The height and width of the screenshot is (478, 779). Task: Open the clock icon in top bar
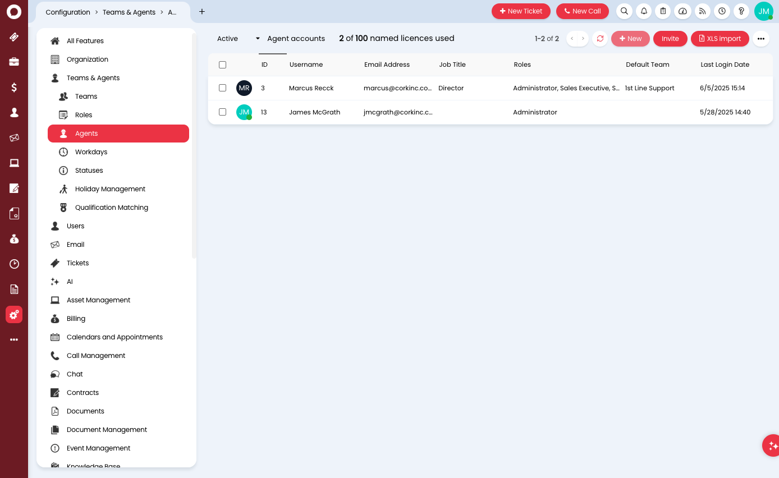point(722,11)
